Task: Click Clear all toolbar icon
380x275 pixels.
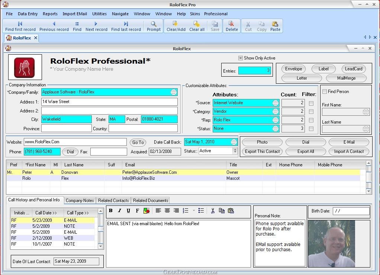Action: pos(197,26)
